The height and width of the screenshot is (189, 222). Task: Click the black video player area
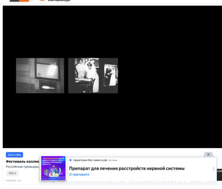pos(112,77)
